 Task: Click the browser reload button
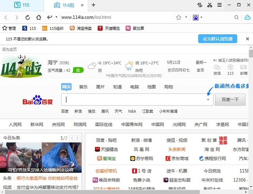pos(28,17)
